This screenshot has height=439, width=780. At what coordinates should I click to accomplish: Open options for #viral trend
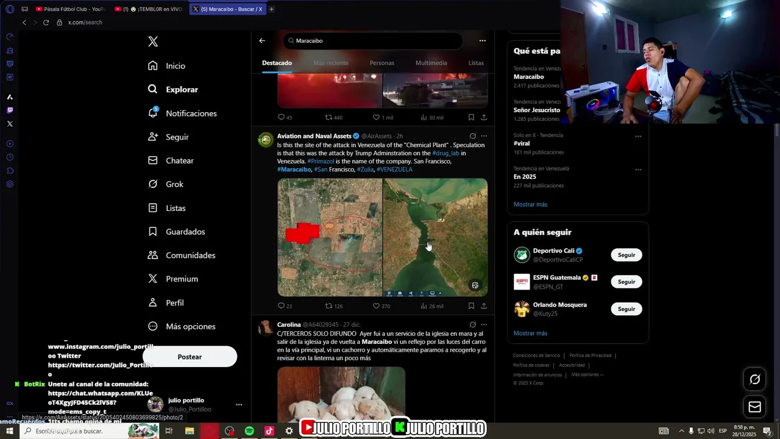638,136
